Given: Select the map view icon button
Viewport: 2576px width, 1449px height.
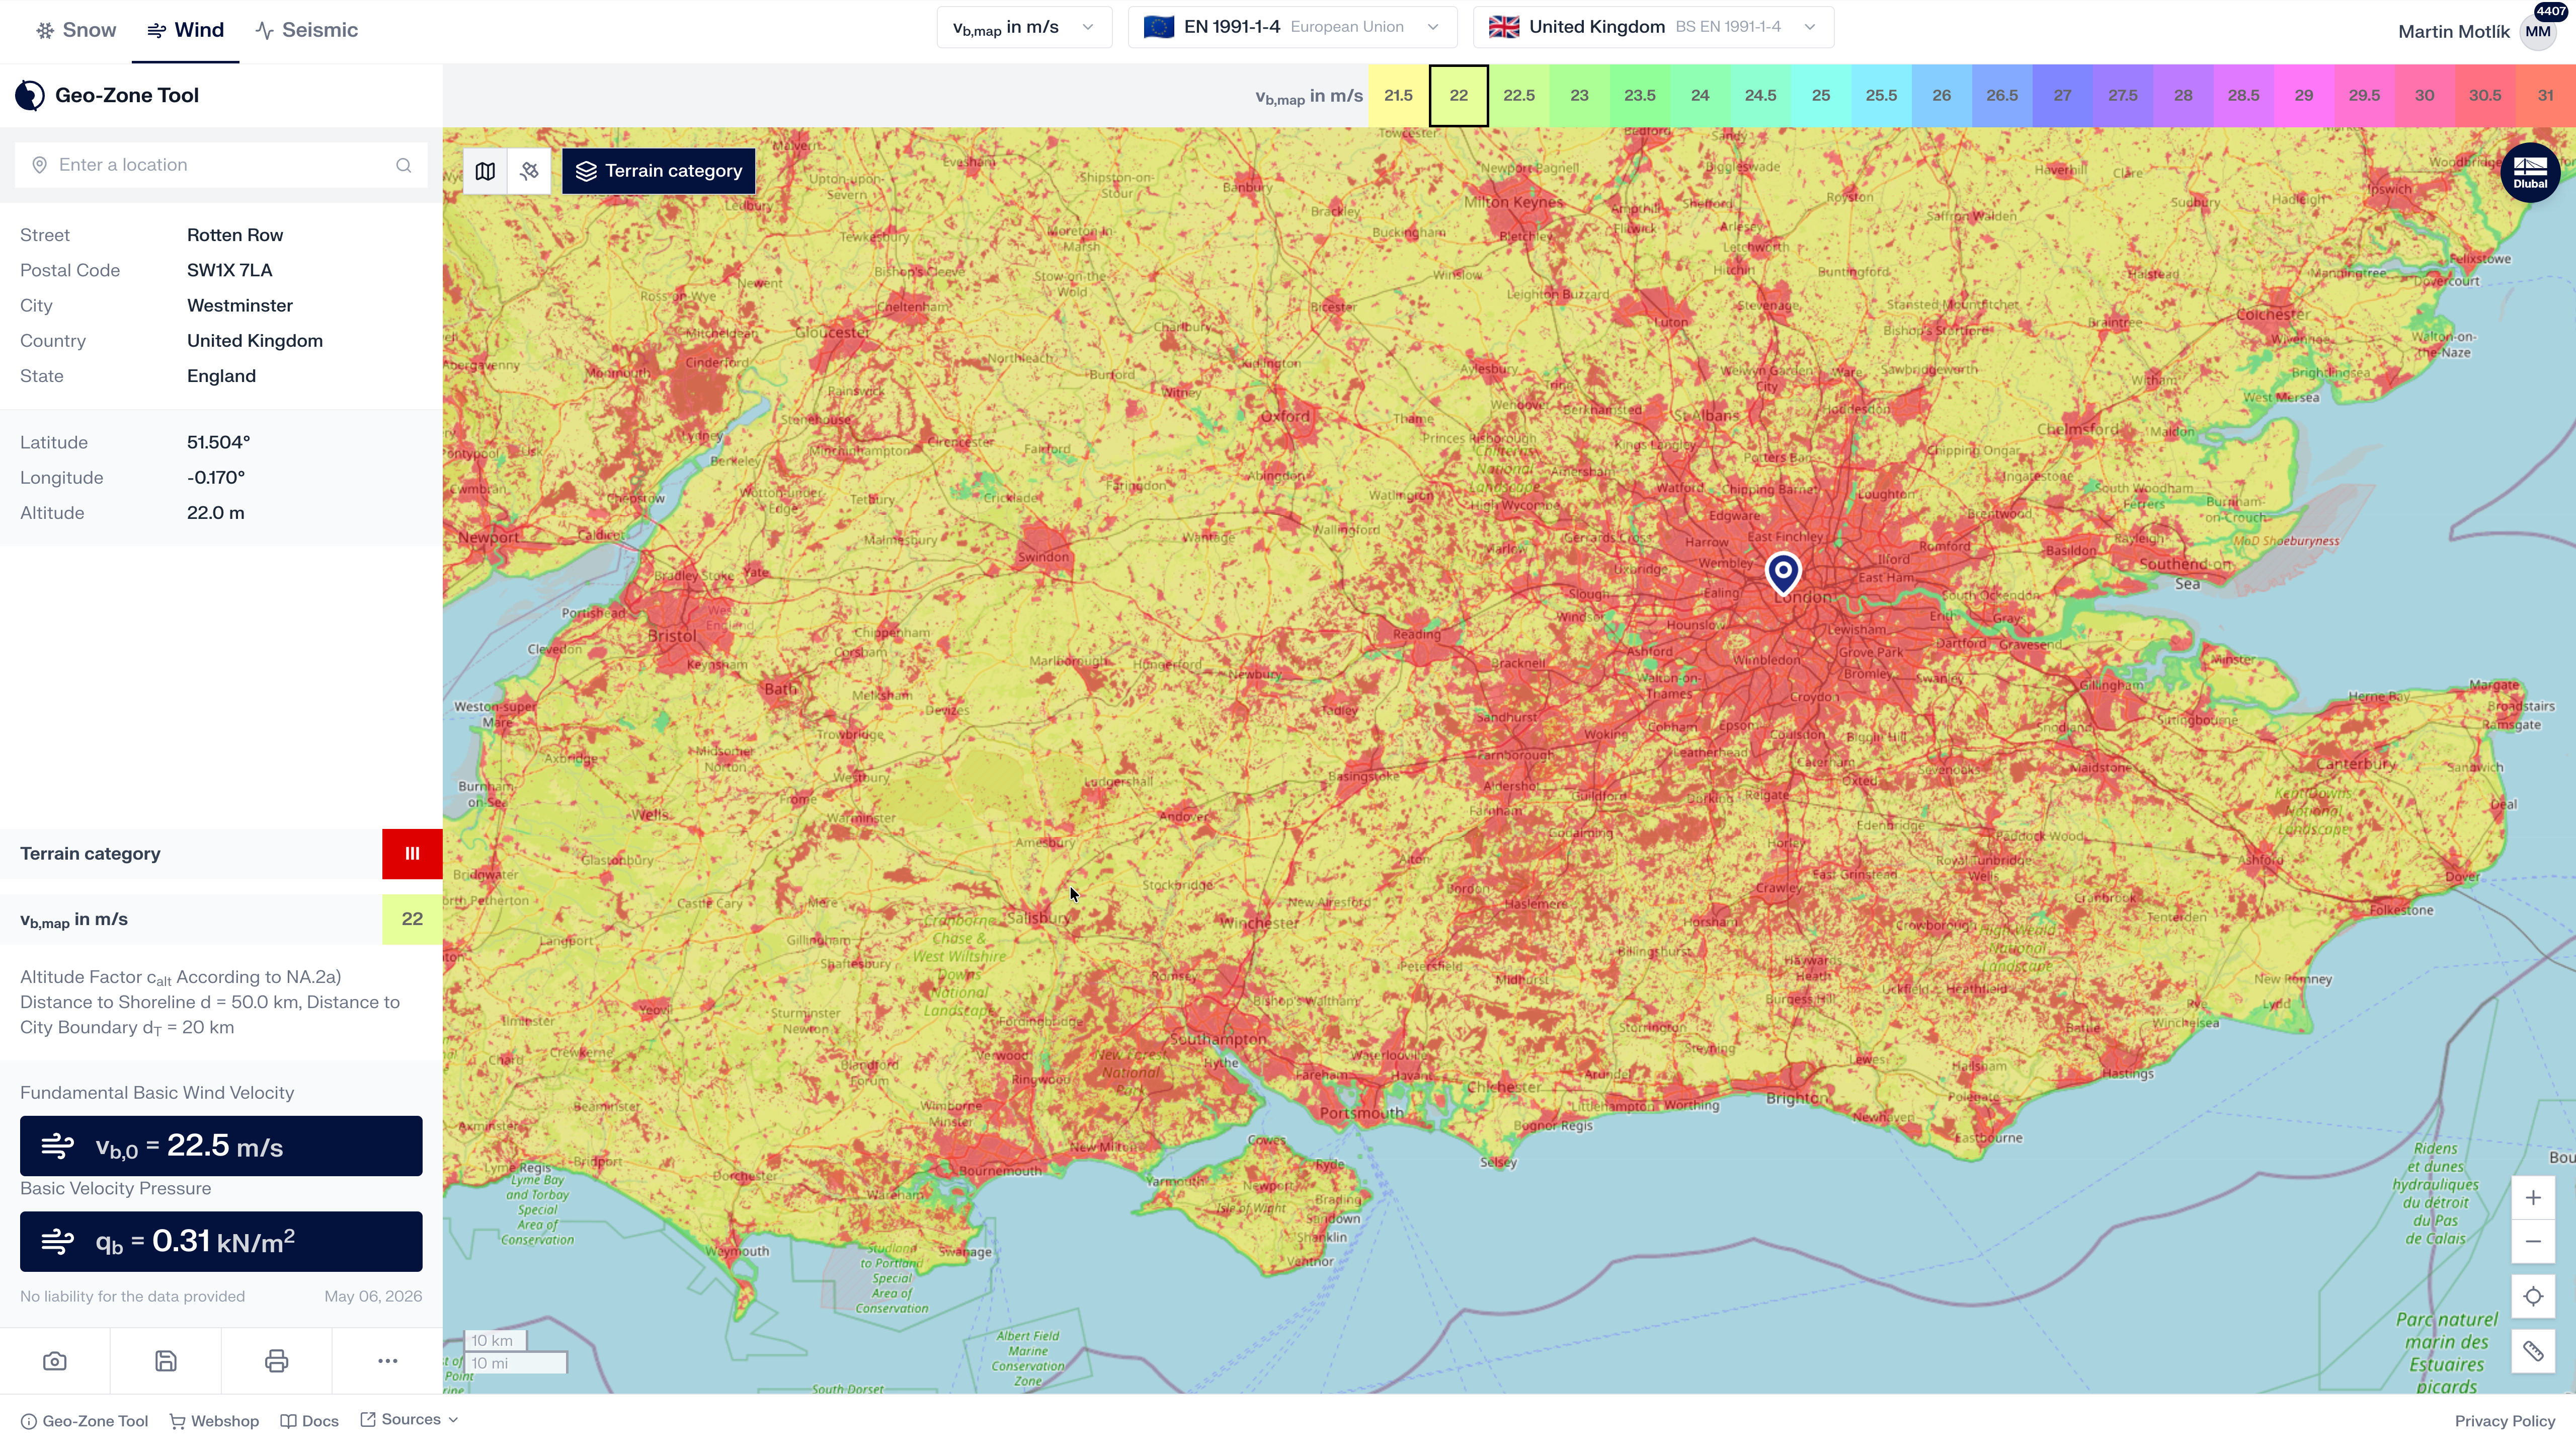Looking at the screenshot, I should (x=485, y=171).
